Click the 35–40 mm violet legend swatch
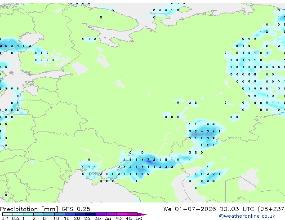This screenshot has width=285, height=220. point(111,214)
